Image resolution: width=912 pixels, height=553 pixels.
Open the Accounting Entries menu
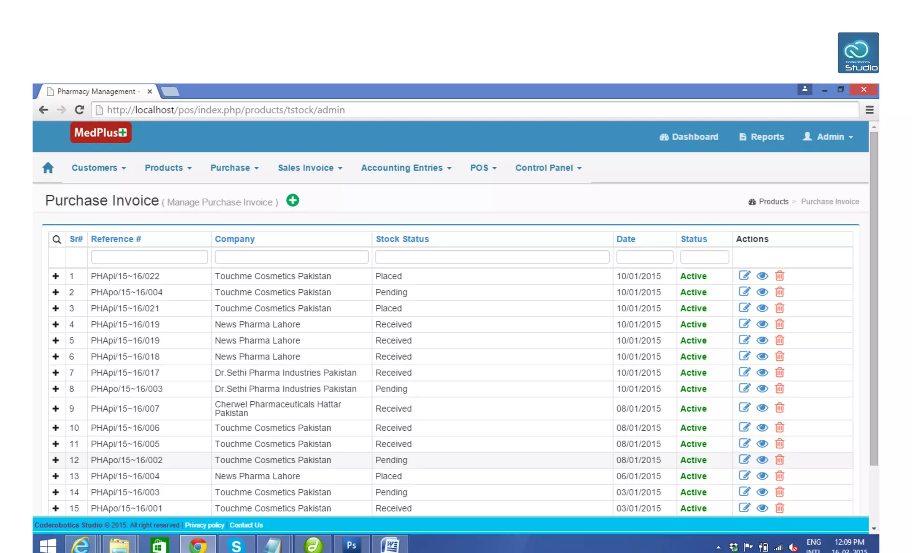tap(406, 168)
